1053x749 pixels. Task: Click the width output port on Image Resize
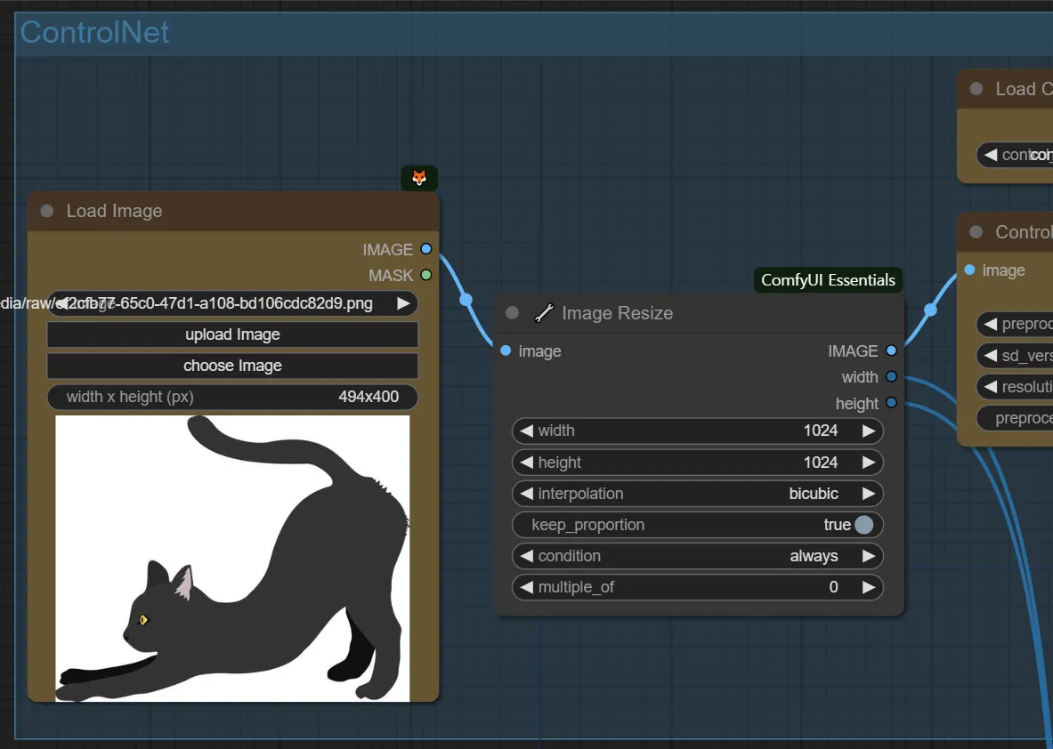(891, 377)
